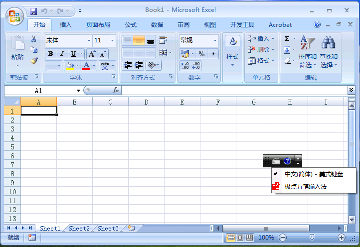Screen dimensions: 360x247
Task: Apply accounting number format icon
Action: point(185,54)
